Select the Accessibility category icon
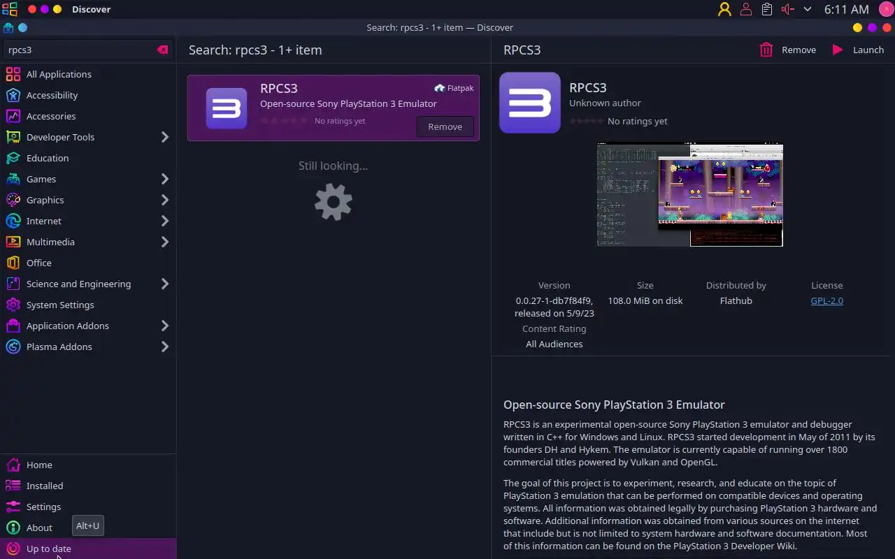The image size is (895, 559). 13,95
